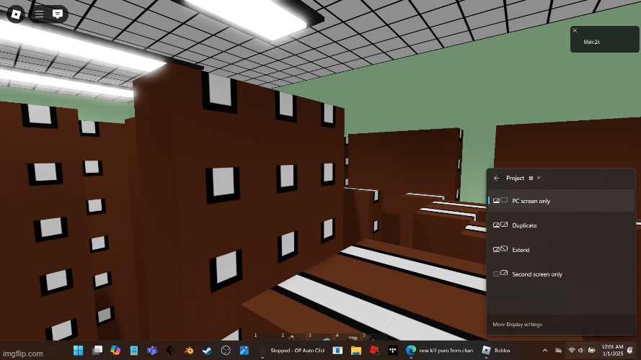Image resolution: width=641 pixels, height=360 pixels.
Task: Open the red Roblox Player taskbar icon
Action: (x=374, y=350)
